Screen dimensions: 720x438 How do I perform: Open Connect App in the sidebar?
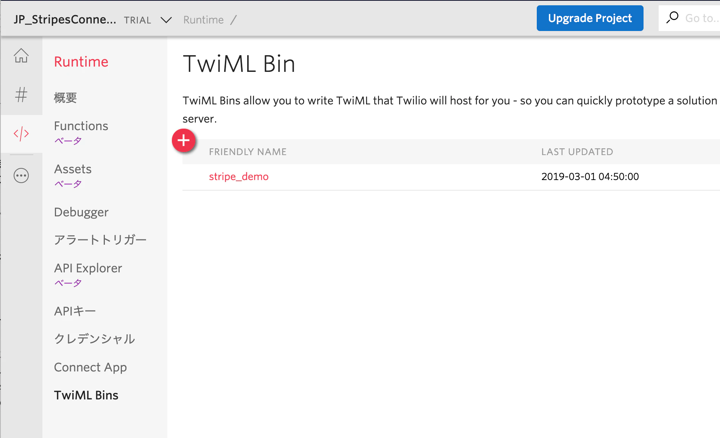(x=90, y=367)
